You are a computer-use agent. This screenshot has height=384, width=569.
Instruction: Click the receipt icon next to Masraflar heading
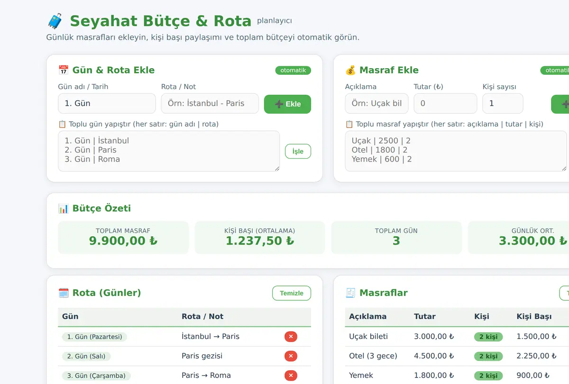350,293
